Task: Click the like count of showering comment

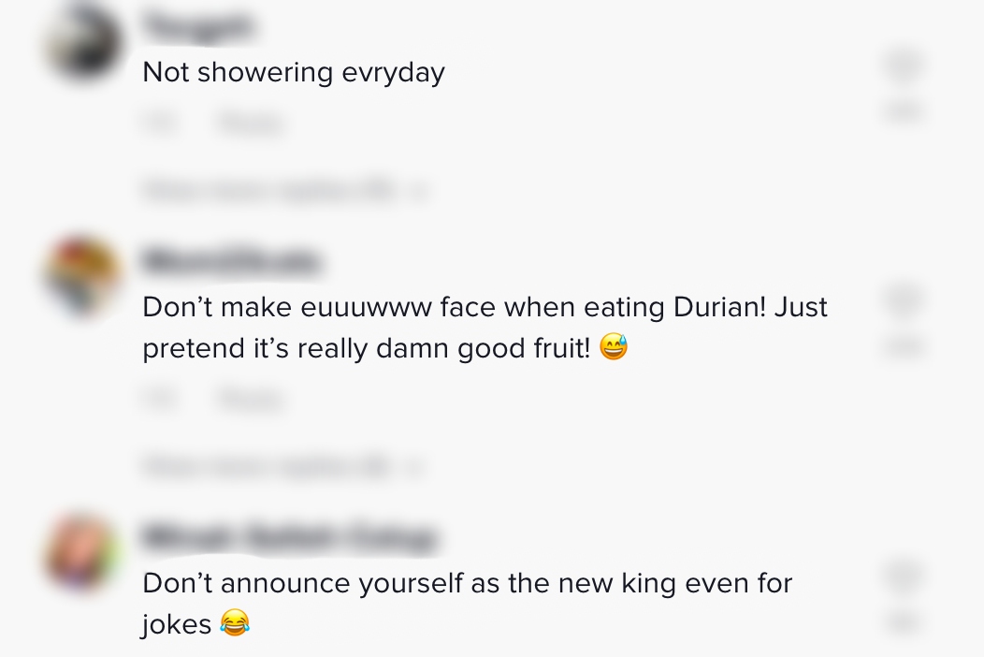Action: click(904, 111)
